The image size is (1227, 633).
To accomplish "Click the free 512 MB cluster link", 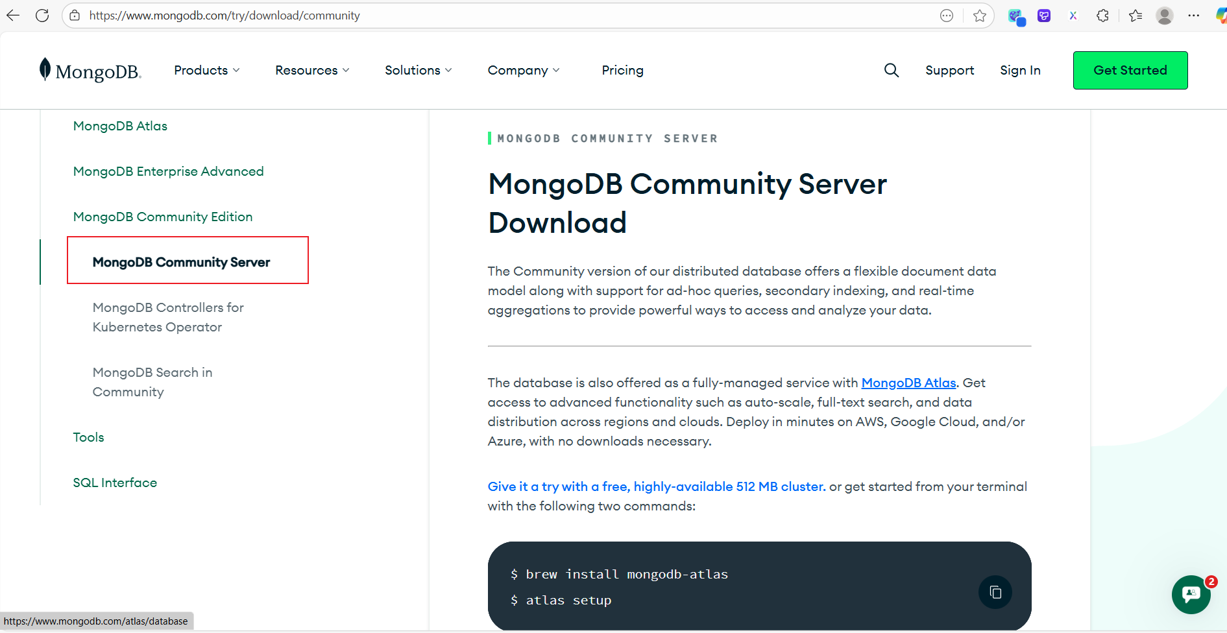I will 657,486.
